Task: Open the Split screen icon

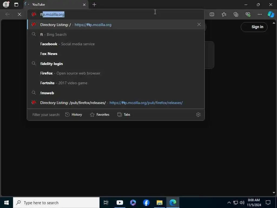Action: click(212, 14)
